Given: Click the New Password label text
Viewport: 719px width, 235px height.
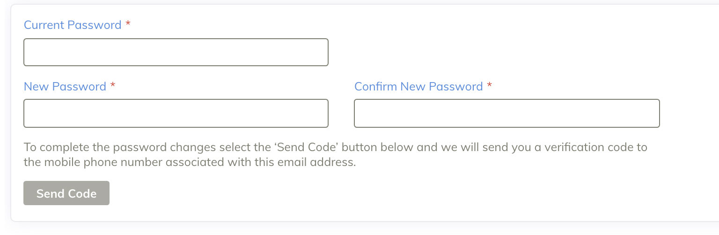Looking at the screenshot, I should coord(65,87).
